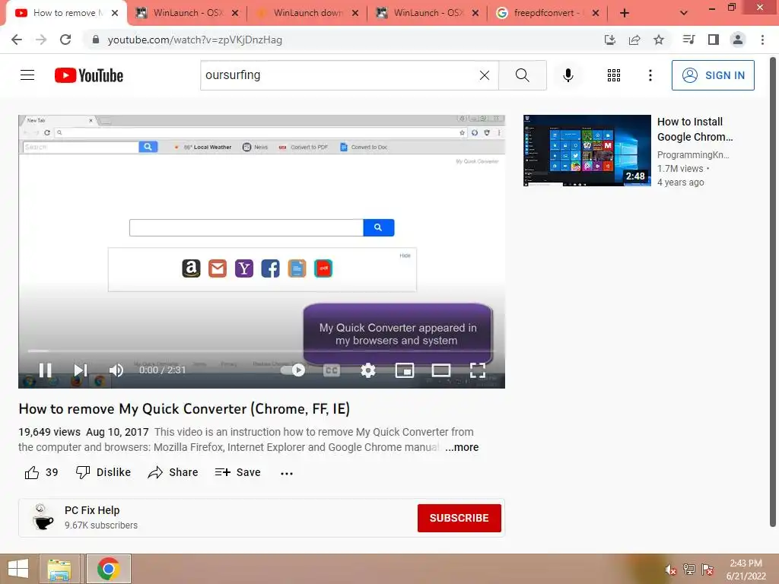View site information lock icon

coord(96,40)
